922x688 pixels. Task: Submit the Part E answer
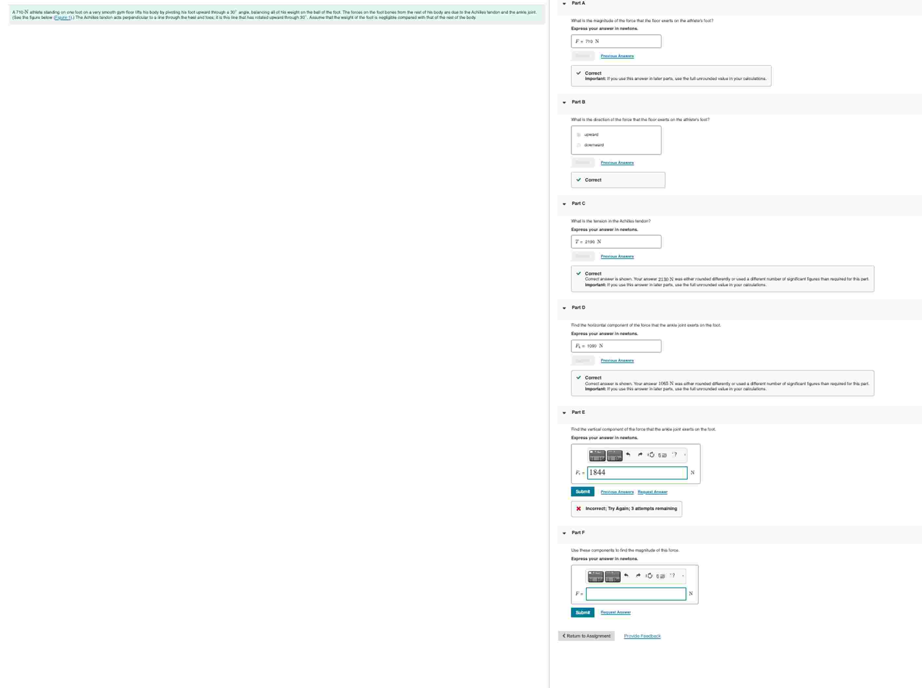tap(582, 492)
